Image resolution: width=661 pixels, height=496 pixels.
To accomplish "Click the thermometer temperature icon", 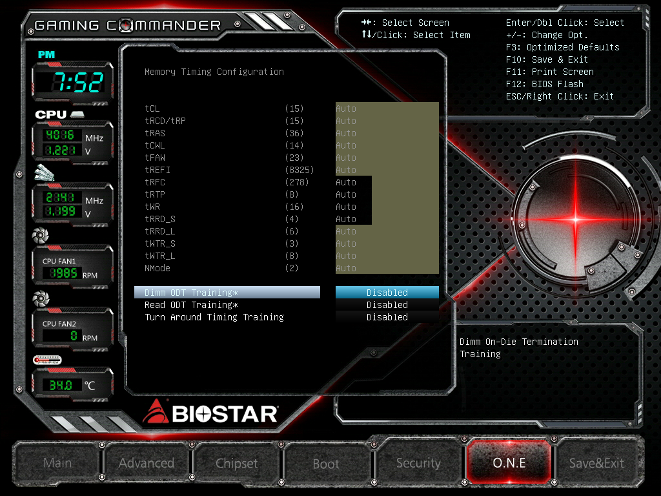I will pyautogui.click(x=47, y=360).
